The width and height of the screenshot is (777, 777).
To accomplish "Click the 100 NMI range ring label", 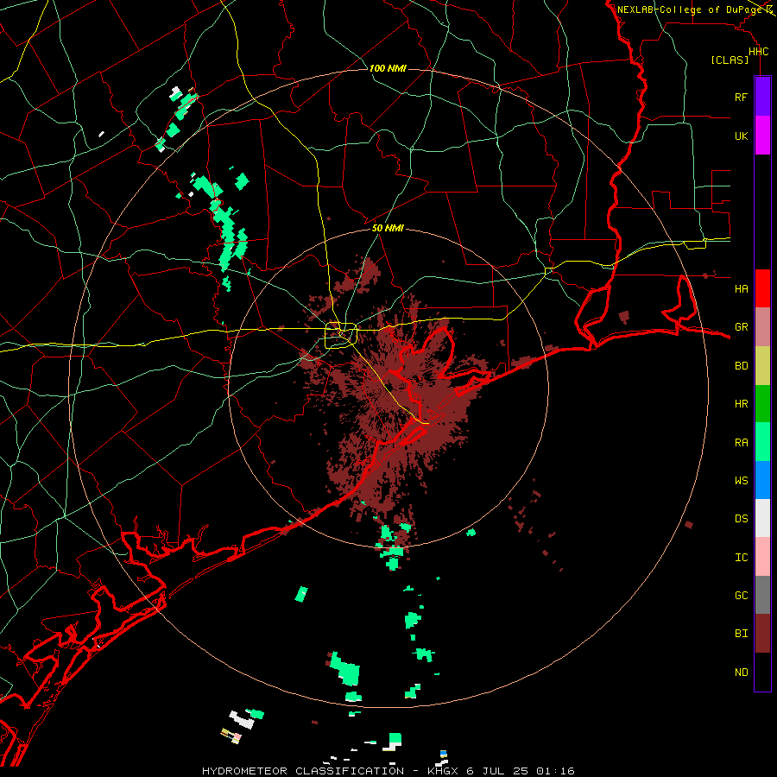I will (x=388, y=68).
